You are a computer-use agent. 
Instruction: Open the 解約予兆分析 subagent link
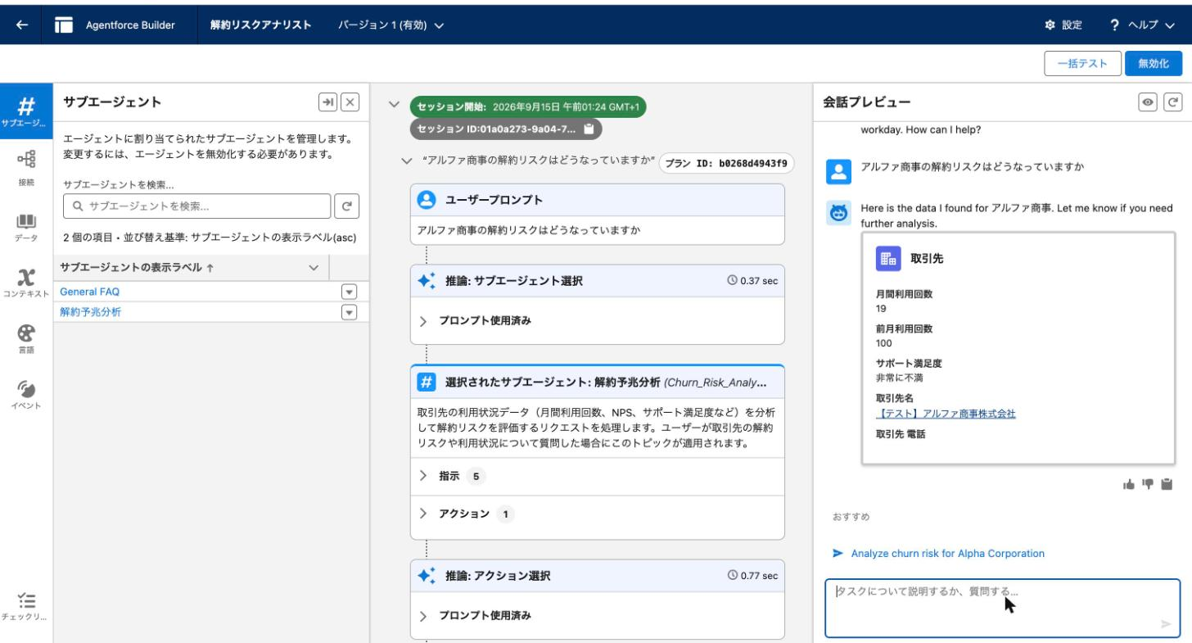pyautogui.click(x=91, y=311)
